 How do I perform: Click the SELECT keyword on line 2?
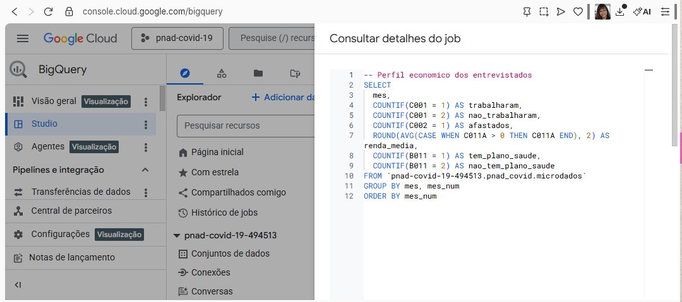[x=378, y=85]
